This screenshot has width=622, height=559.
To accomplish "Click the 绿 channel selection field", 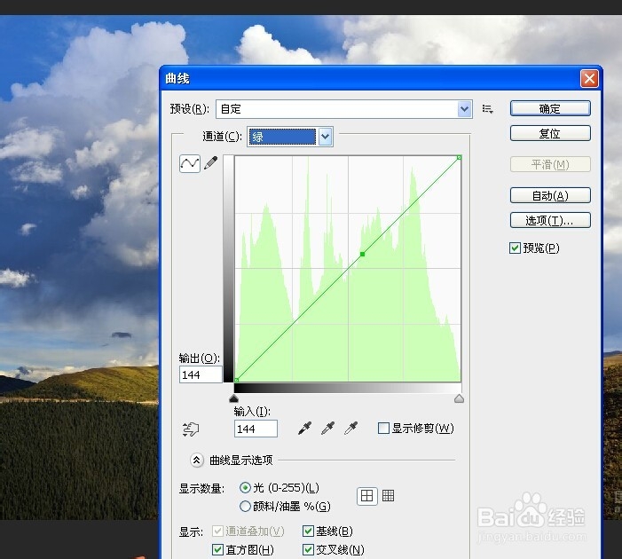I will point(282,137).
